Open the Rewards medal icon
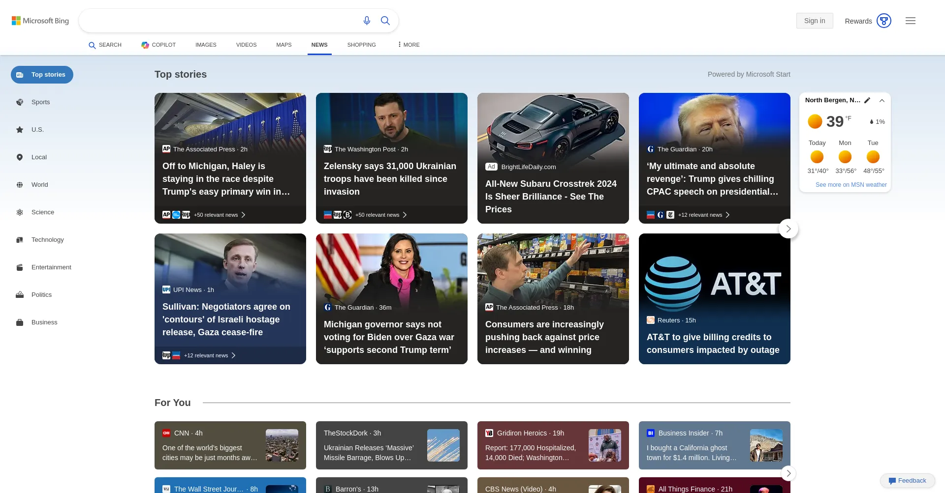Image resolution: width=945 pixels, height=493 pixels. pyautogui.click(x=884, y=21)
